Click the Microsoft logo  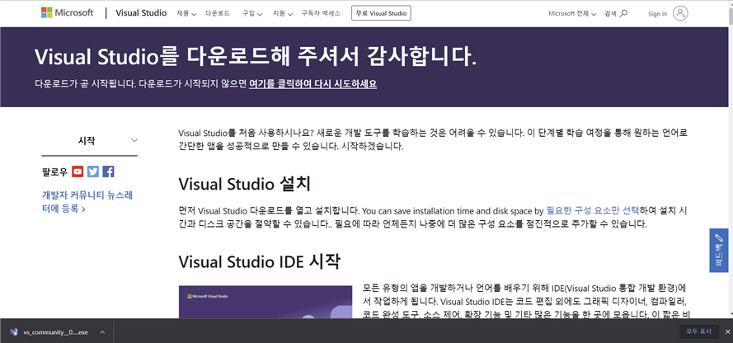point(68,13)
